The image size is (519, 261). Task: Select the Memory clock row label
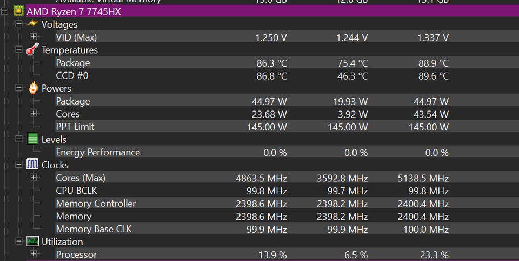pyautogui.click(x=74, y=216)
